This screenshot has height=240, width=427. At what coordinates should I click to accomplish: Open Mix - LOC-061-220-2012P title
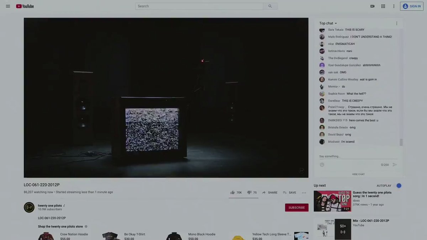point(371,221)
